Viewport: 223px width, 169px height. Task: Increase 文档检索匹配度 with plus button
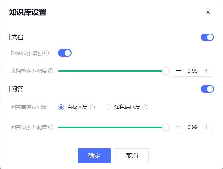[207, 71]
